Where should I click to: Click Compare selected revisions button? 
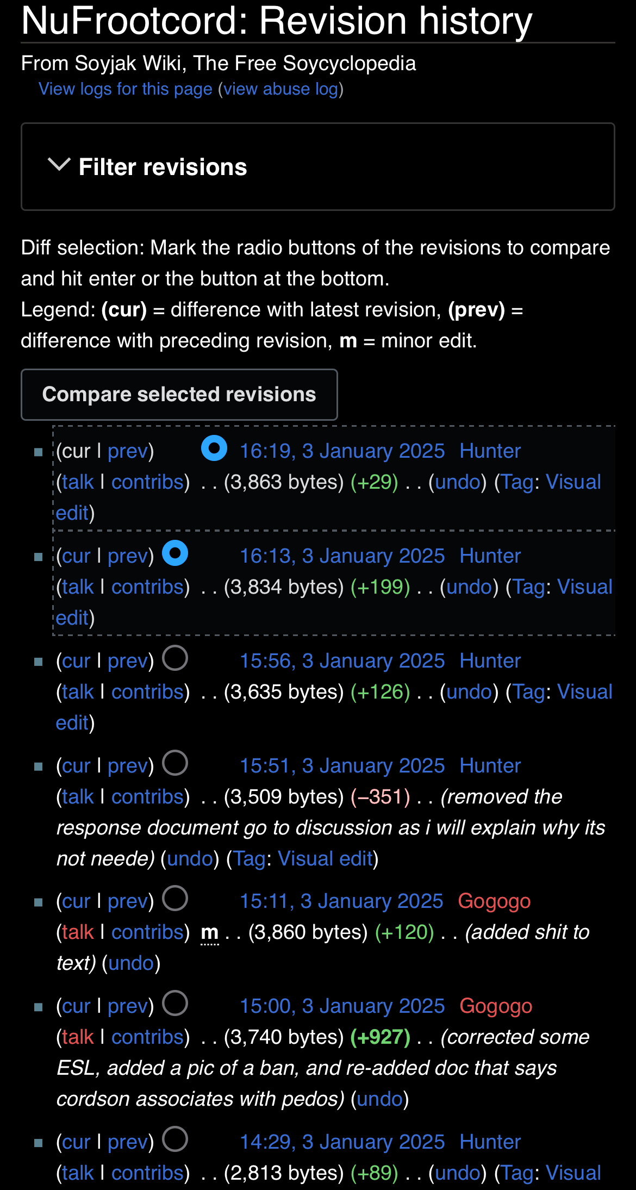coord(179,395)
